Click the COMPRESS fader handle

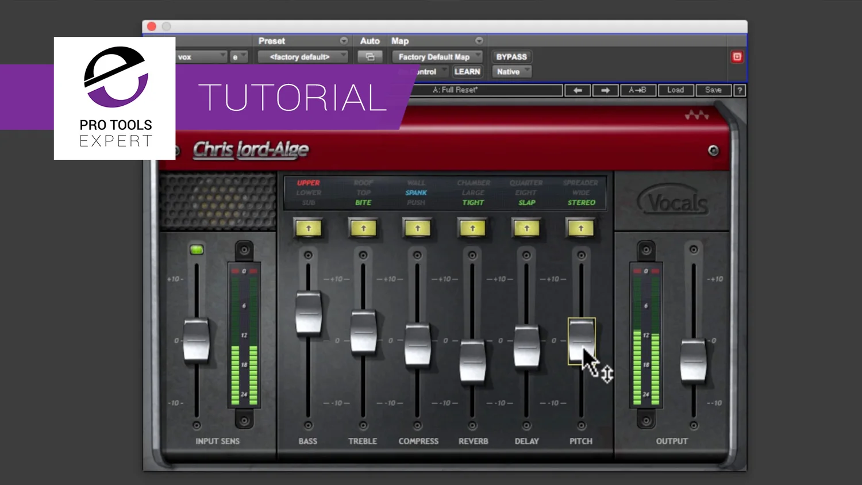(x=418, y=345)
